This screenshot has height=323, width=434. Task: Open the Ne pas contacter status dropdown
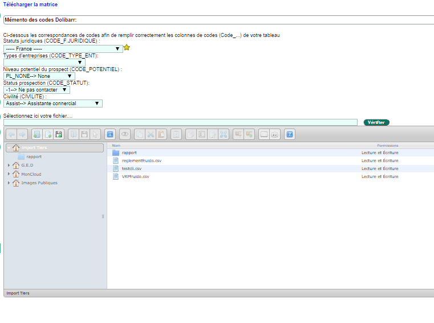[x=36, y=90]
